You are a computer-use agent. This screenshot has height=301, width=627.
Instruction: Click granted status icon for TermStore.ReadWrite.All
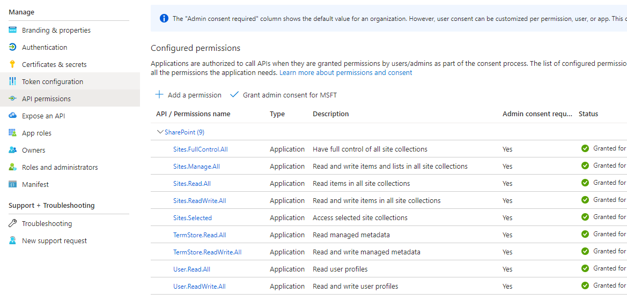(x=585, y=252)
